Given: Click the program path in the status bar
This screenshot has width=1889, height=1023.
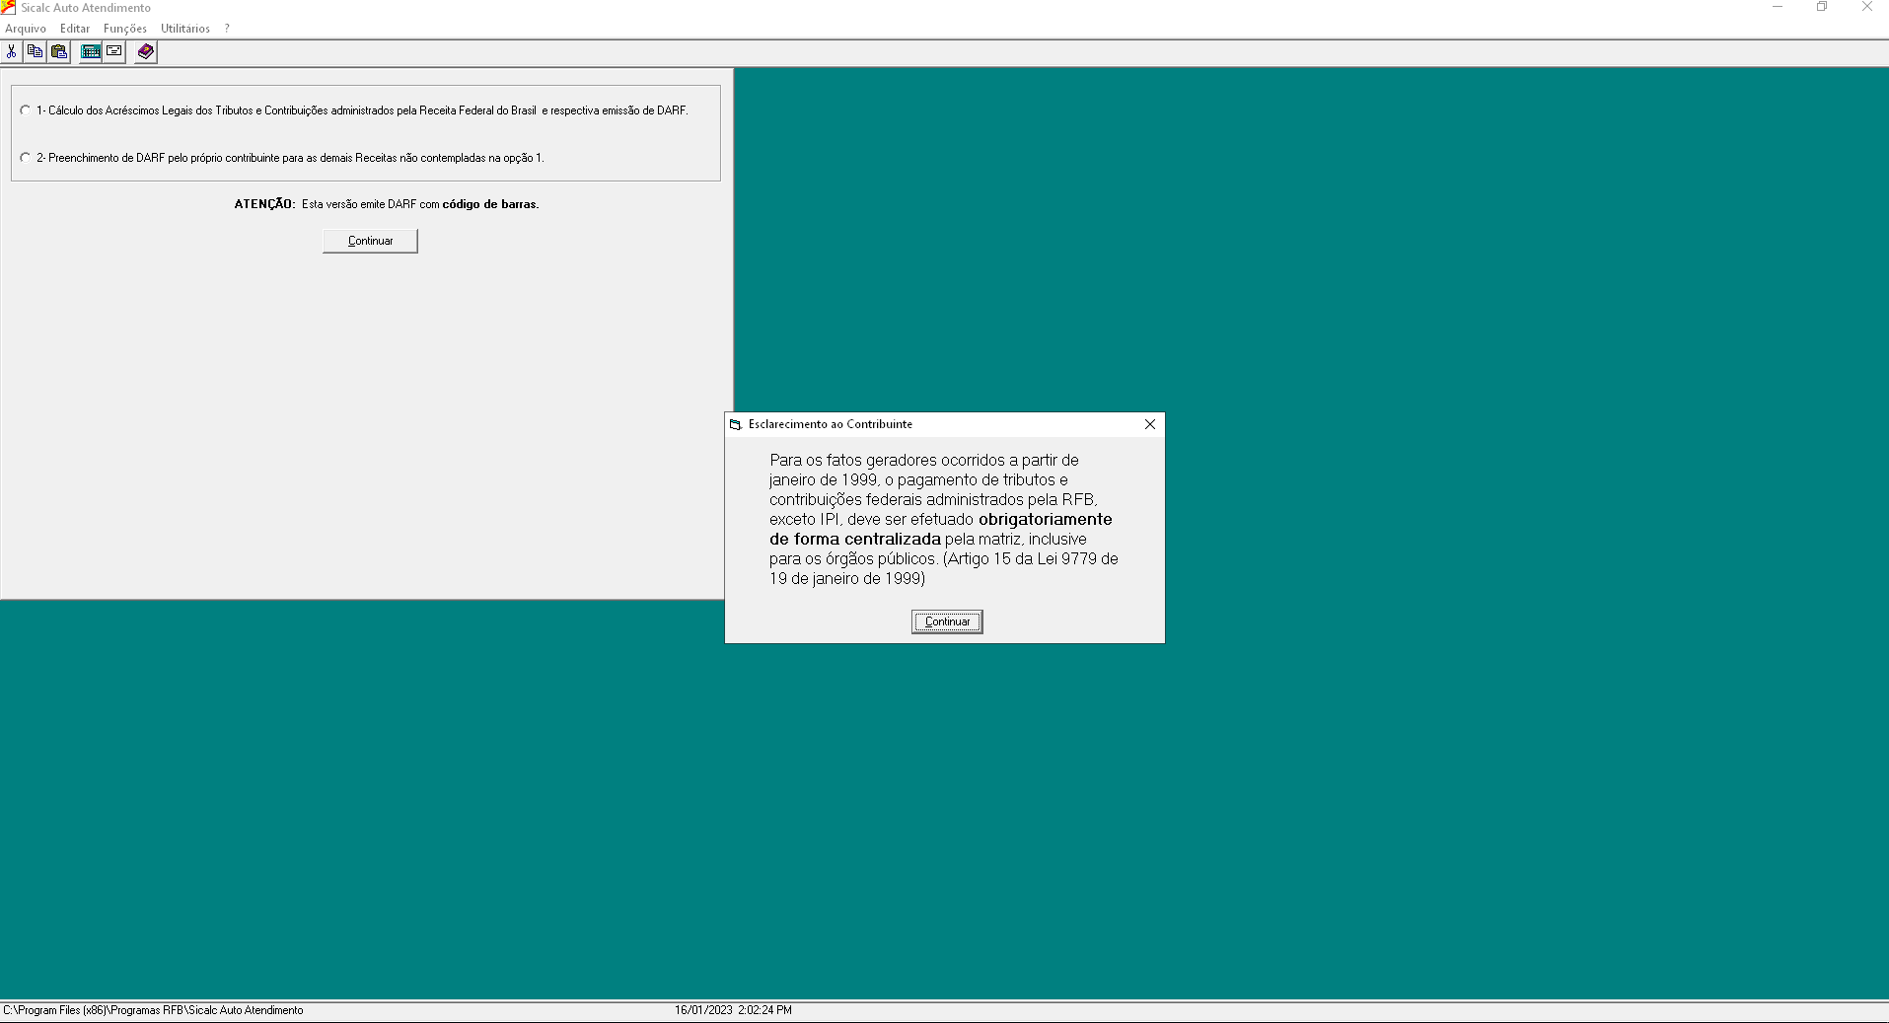Looking at the screenshot, I should 155,1009.
